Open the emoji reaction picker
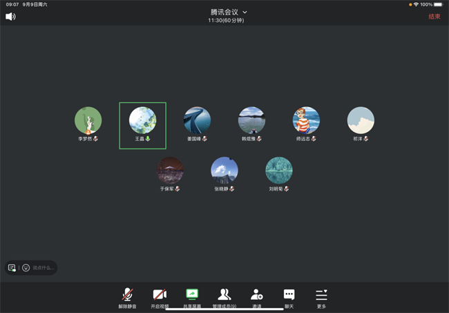This screenshot has height=313, width=449. pyautogui.click(x=26, y=268)
